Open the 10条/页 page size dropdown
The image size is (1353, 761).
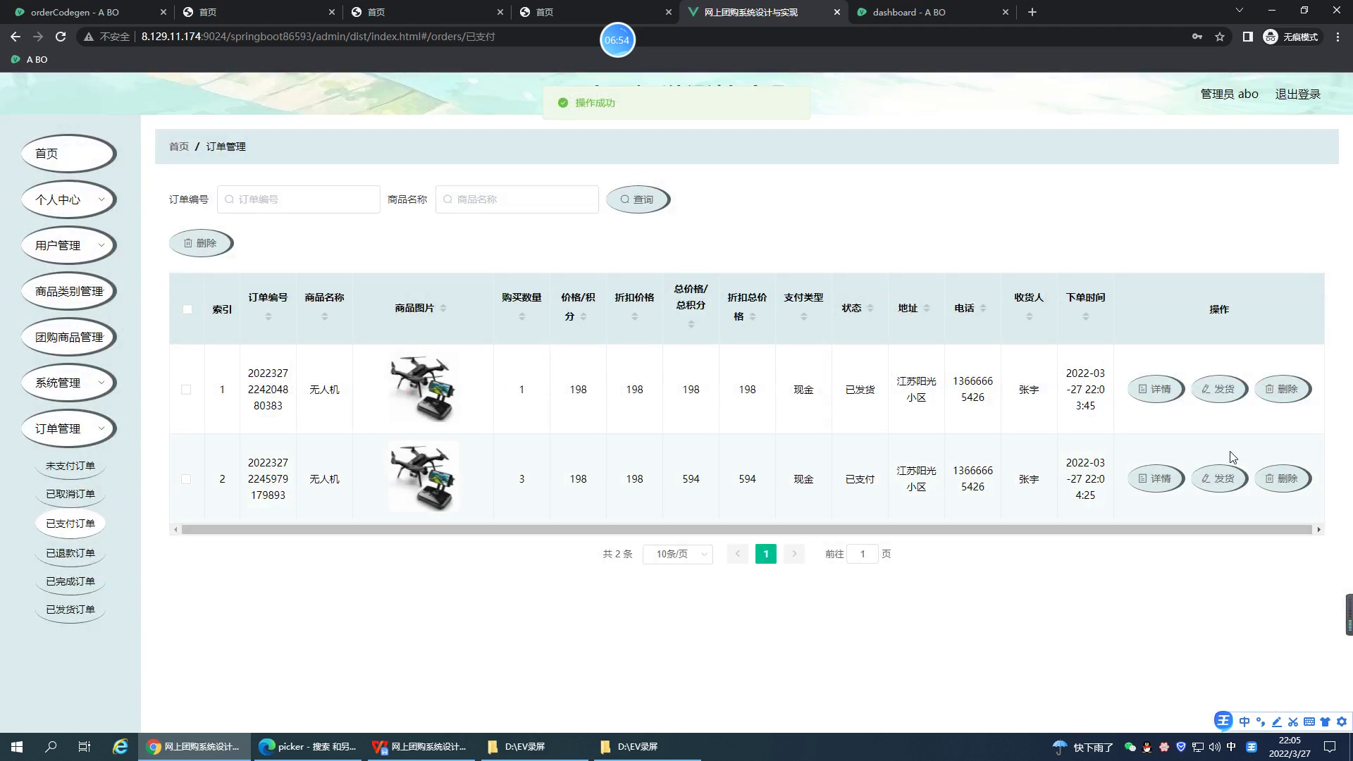[x=677, y=554]
